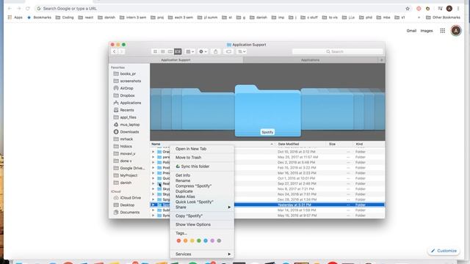The height and width of the screenshot is (264, 470).
Task: Bookmark this page with the star icon
Action: pyautogui.click(x=408, y=8)
